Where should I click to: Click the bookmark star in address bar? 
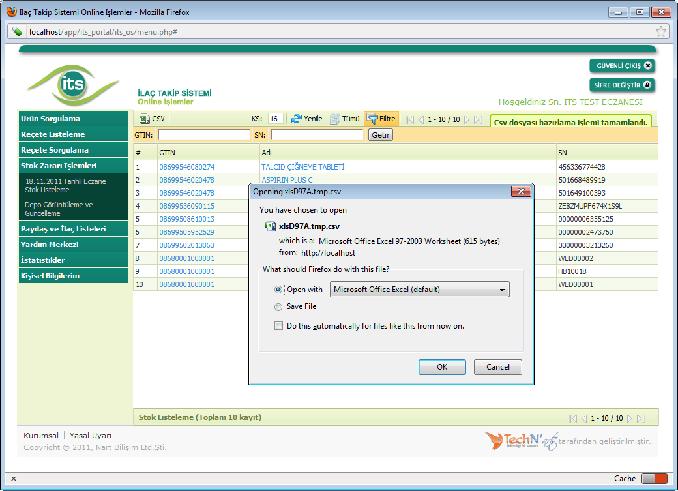click(x=661, y=31)
